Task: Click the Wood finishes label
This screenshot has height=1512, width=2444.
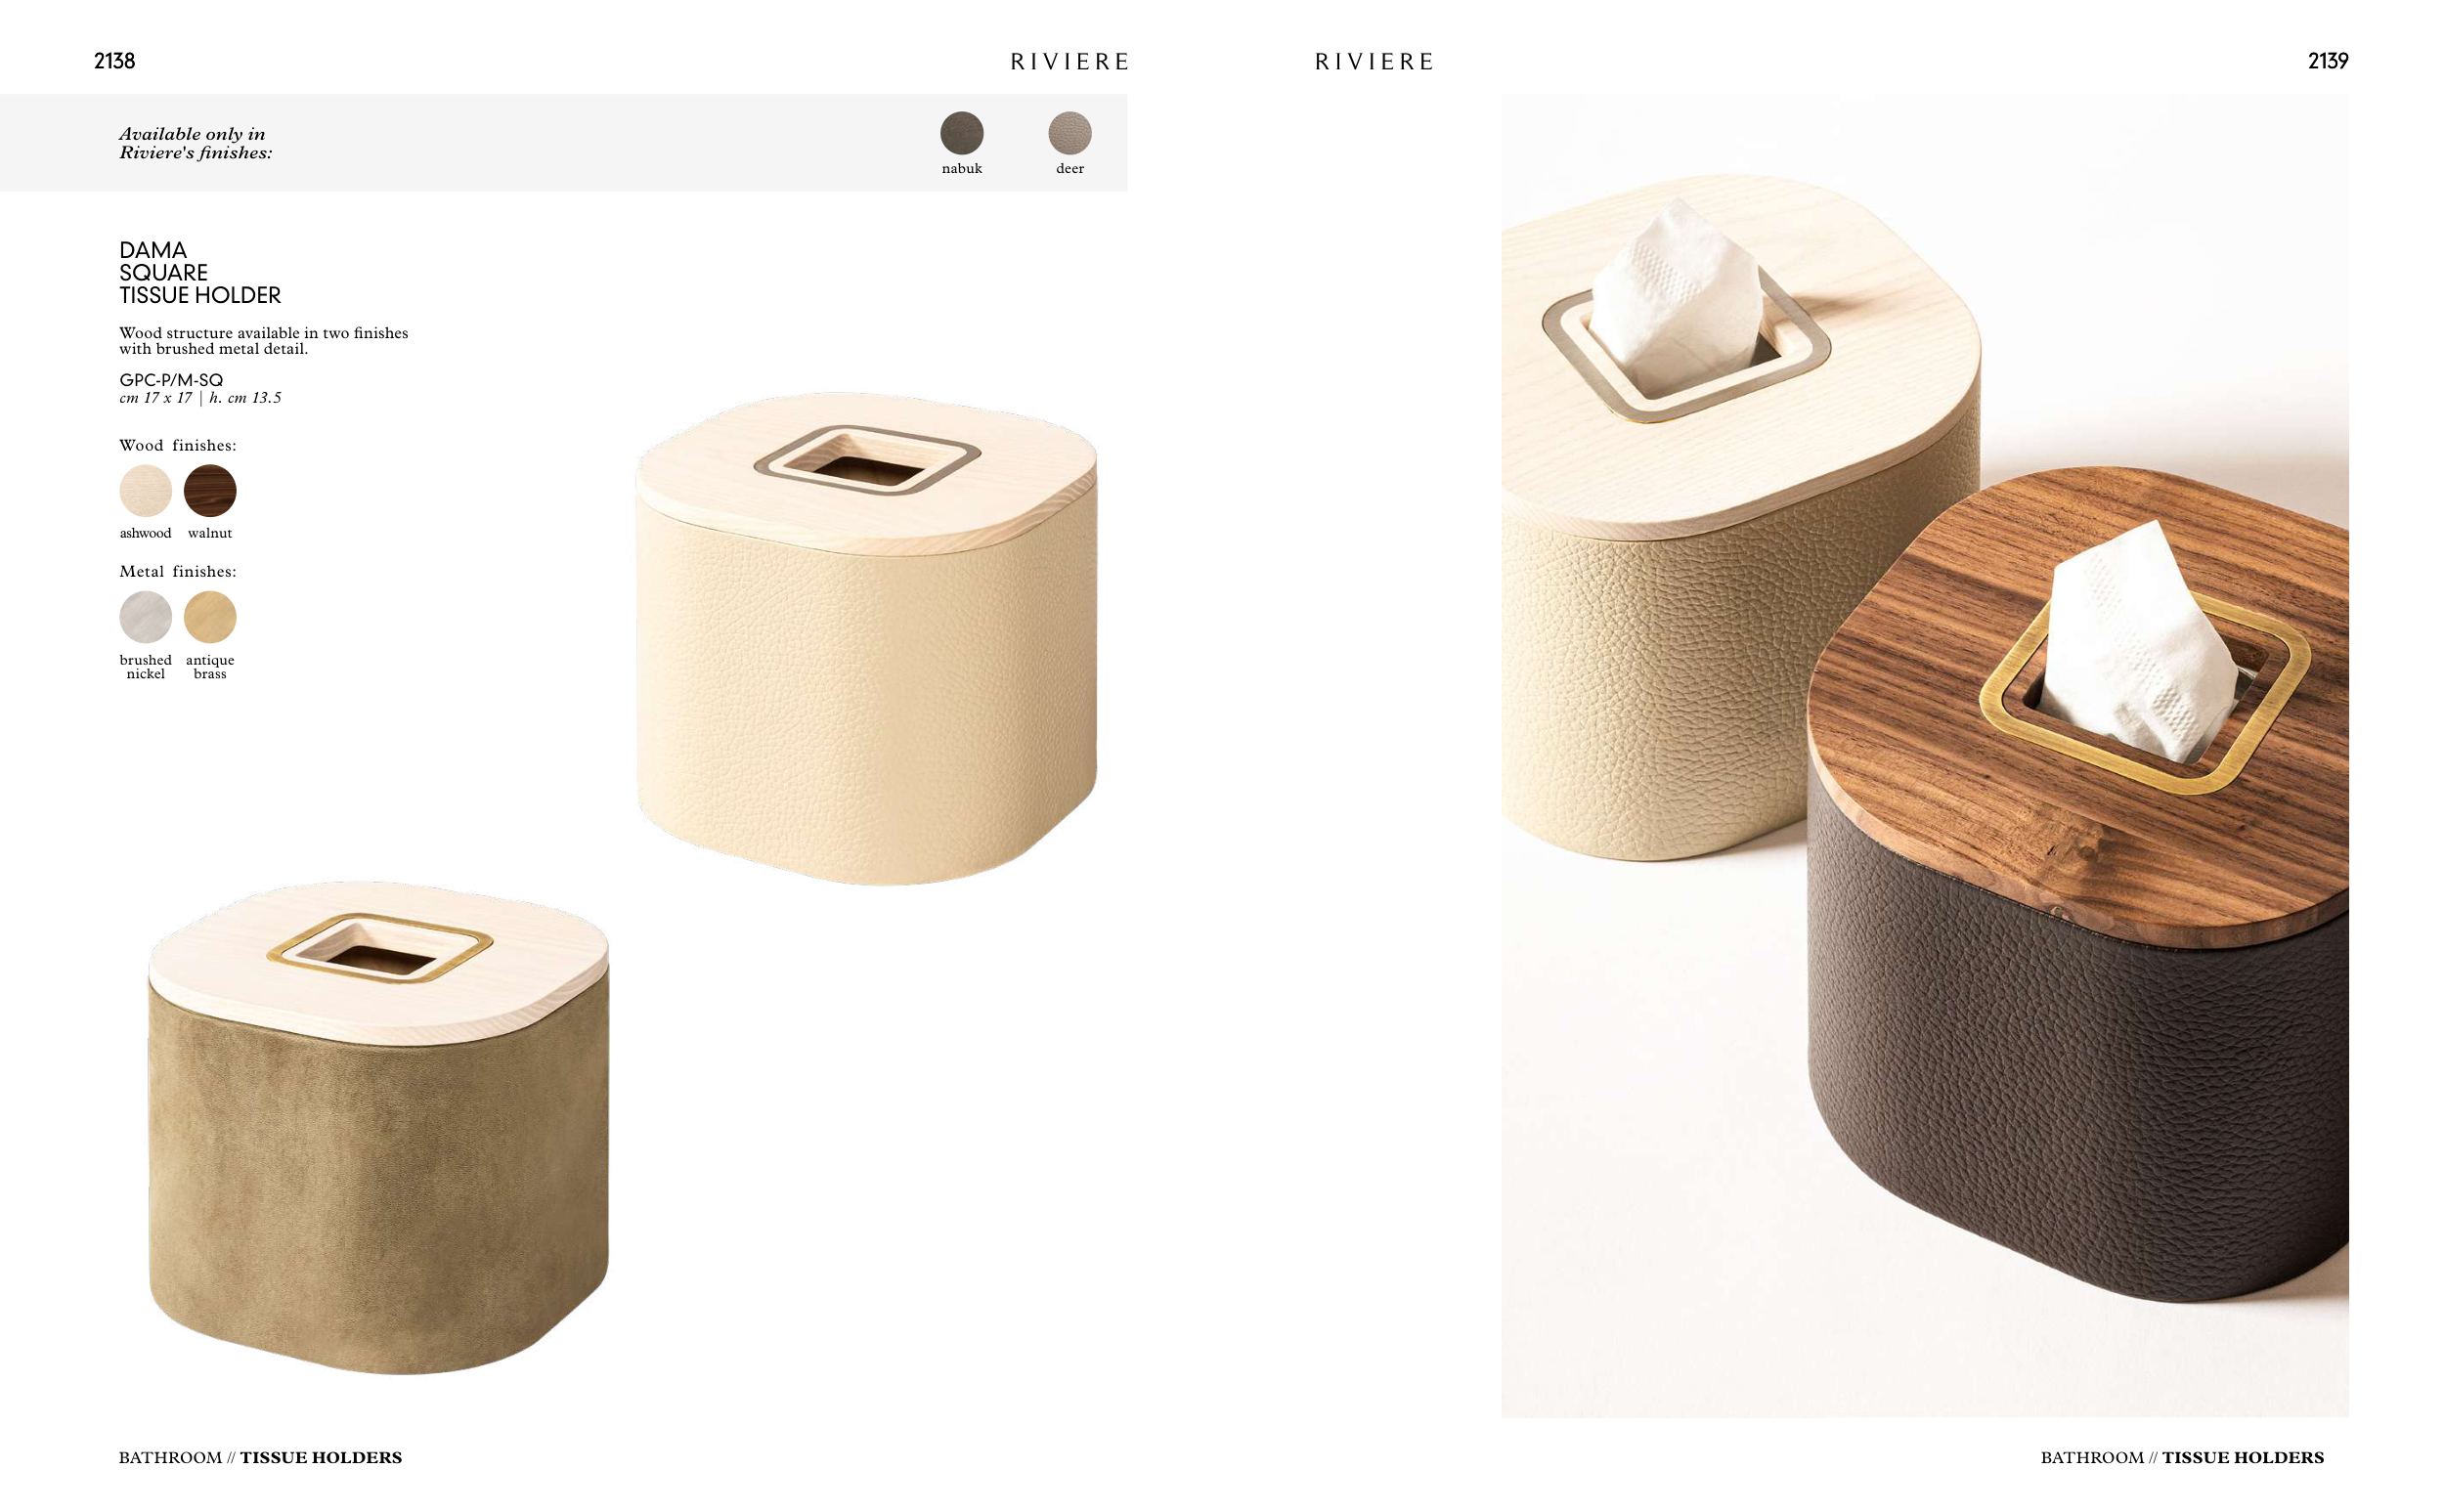Action: click(x=178, y=445)
